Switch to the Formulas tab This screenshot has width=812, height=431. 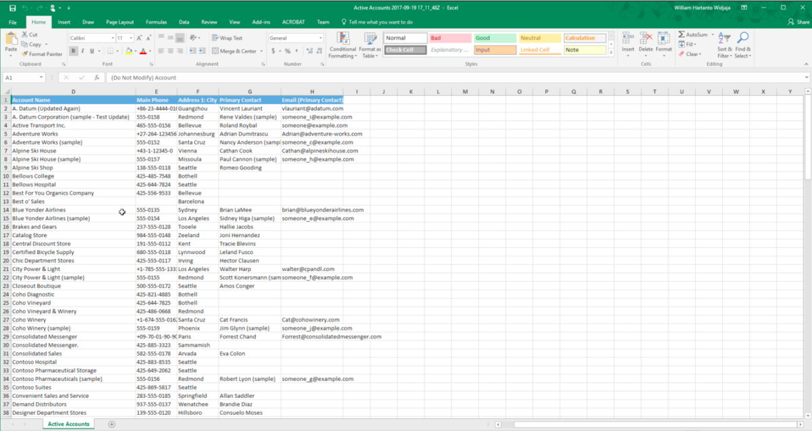click(156, 22)
